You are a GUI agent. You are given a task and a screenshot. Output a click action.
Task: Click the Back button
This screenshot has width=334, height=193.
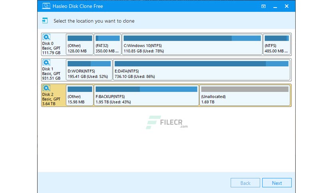(x=245, y=183)
